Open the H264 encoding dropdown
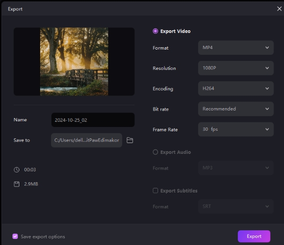Viewport: 284px width, 245px height. tap(235, 88)
